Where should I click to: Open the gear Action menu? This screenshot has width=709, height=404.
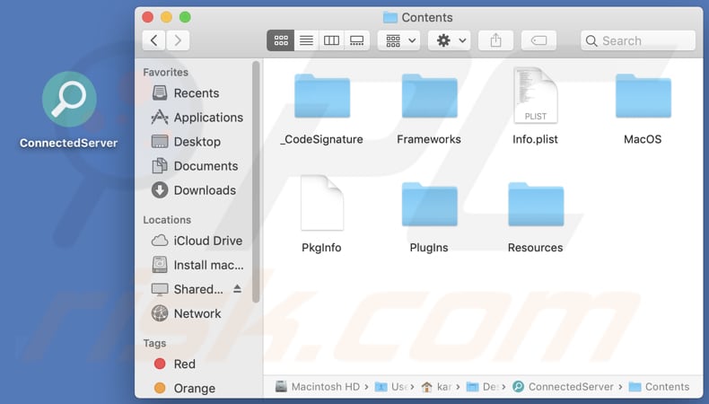[450, 40]
